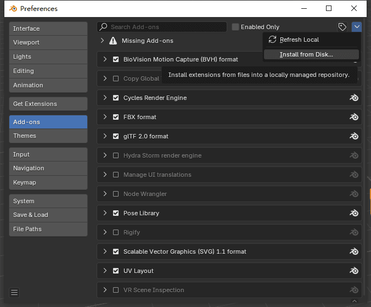The height and width of the screenshot is (307, 371).
Task: Open the Lights preferences tab
Action: click(x=48, y=57)
